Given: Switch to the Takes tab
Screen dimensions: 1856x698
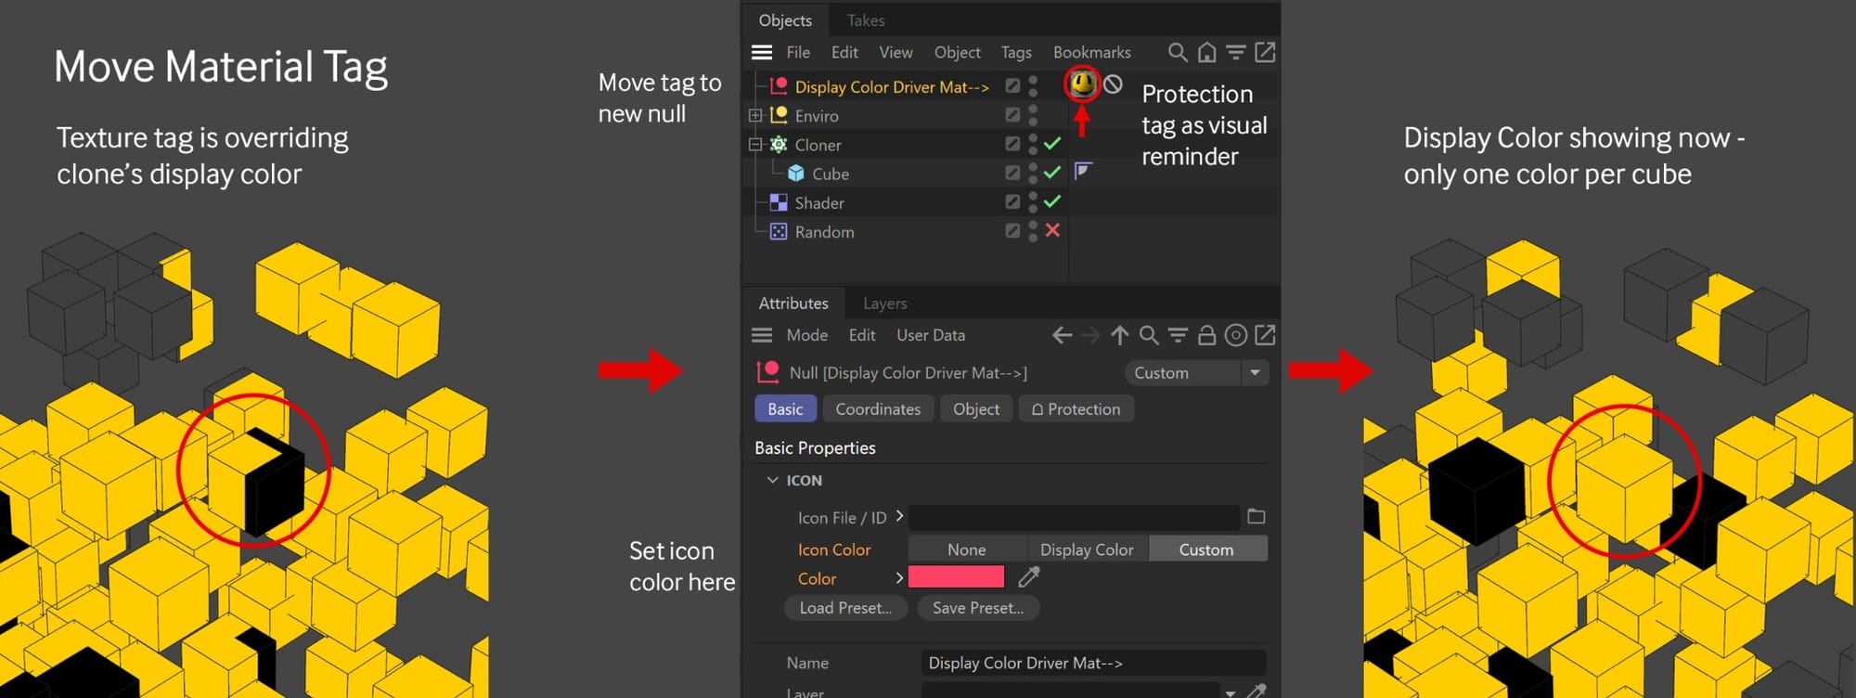Looking at the screenshot, I should point(866,20).
